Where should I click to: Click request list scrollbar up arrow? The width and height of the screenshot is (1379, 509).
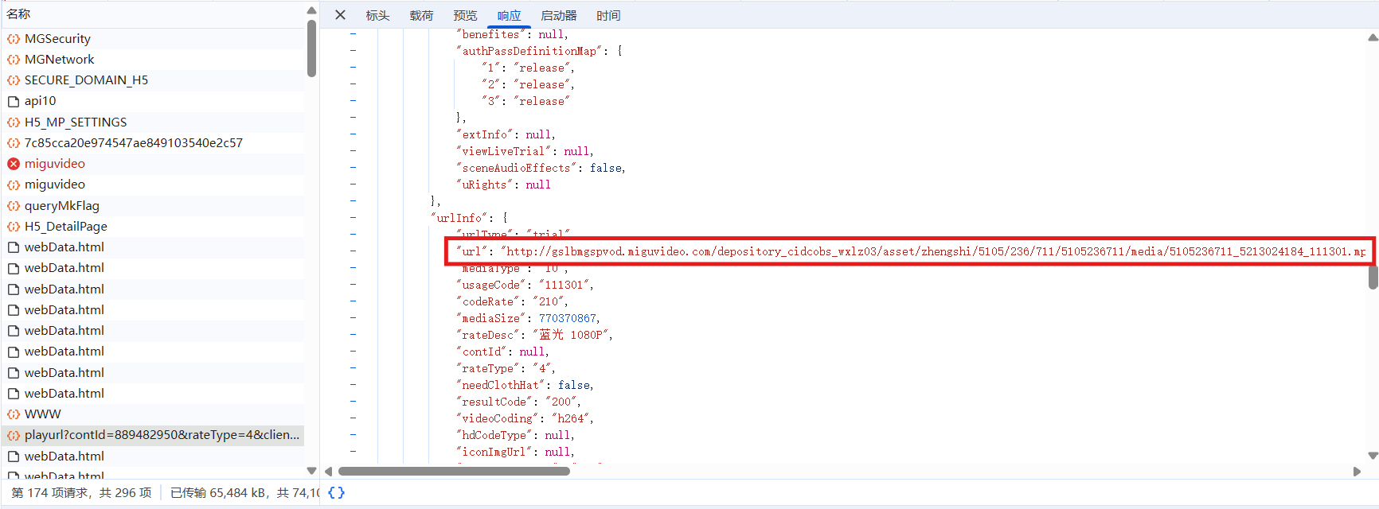coord(311,10)
